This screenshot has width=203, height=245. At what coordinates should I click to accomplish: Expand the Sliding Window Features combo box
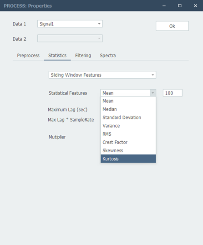click(102, 75)
